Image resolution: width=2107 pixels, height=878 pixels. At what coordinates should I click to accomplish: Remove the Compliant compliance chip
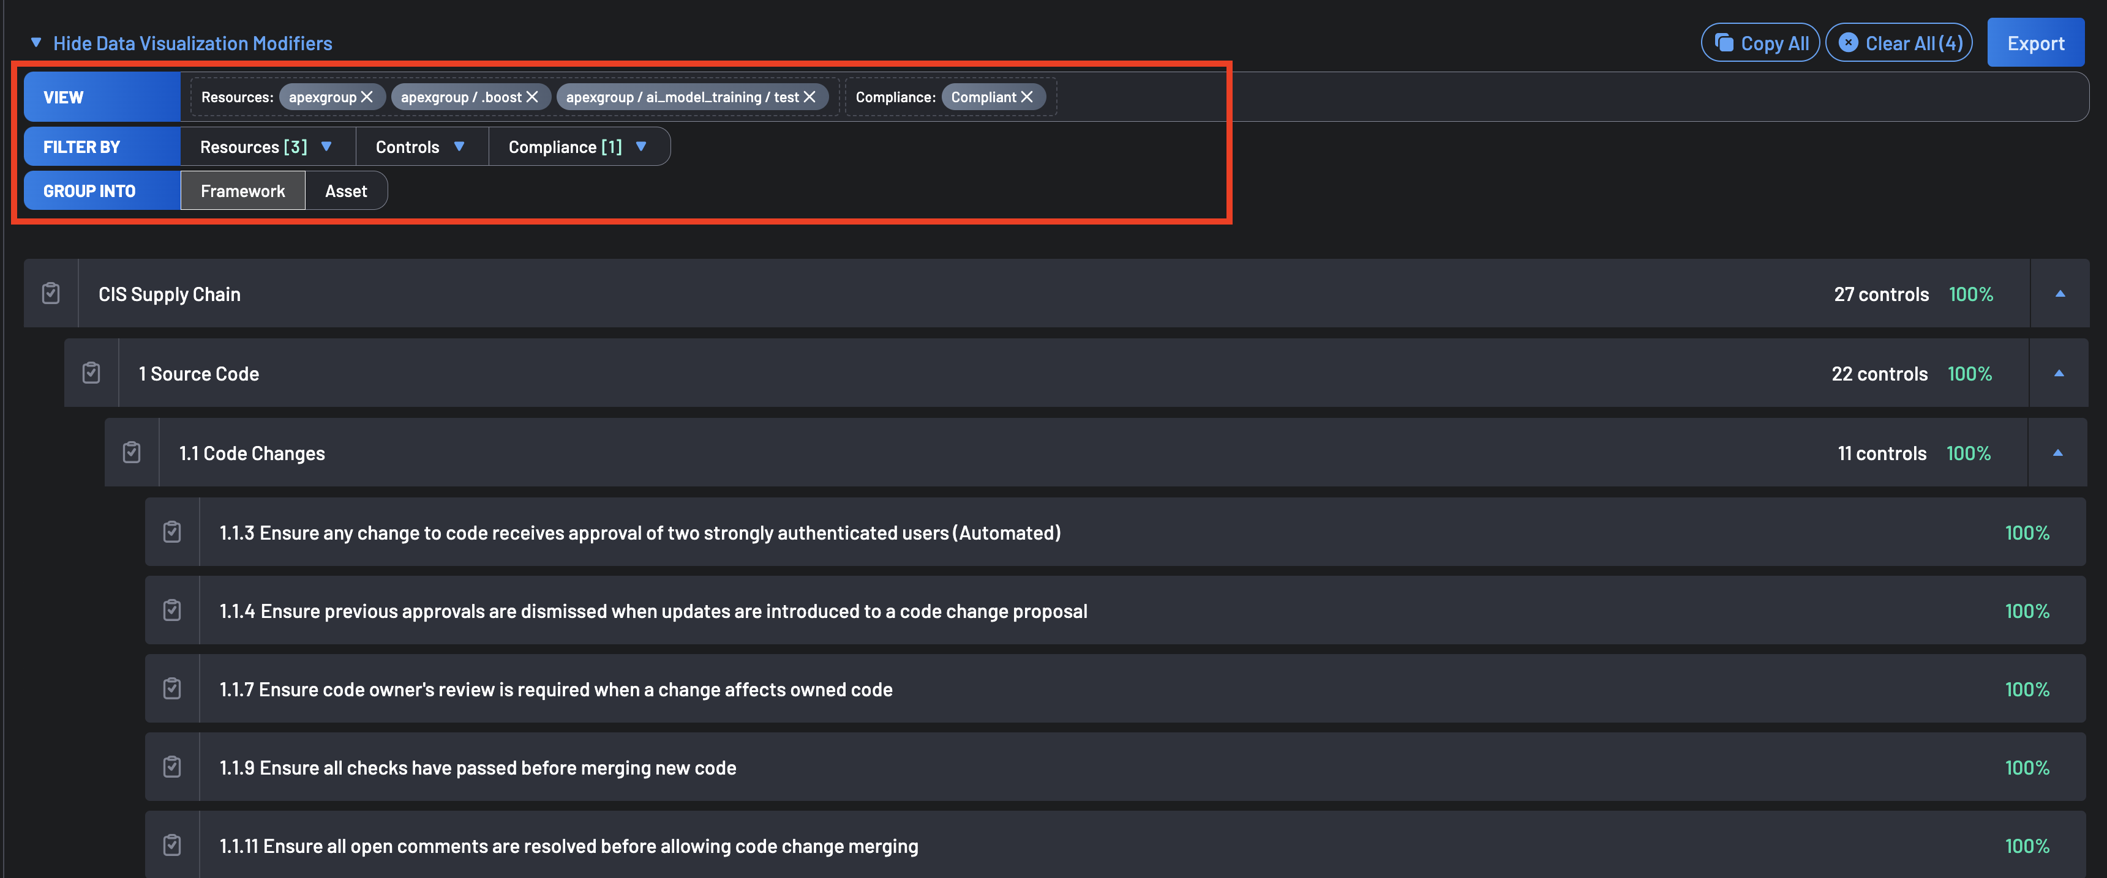(x=1027, y=97)
